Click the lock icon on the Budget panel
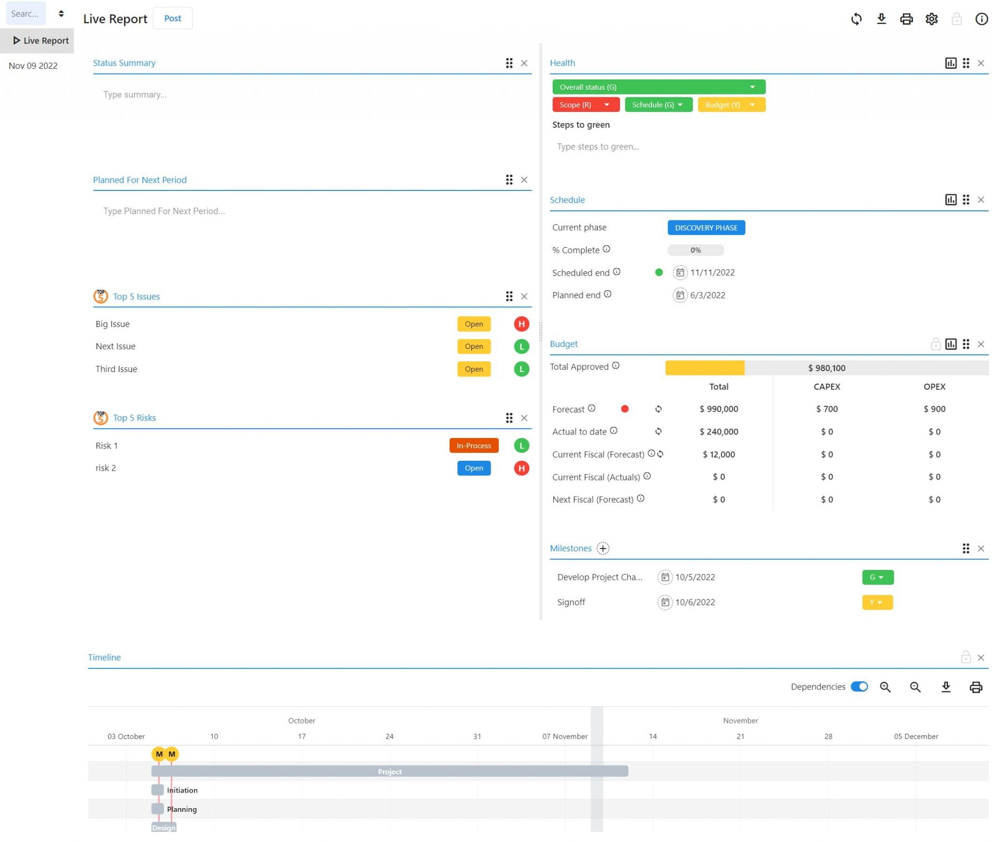The image size is (992, 843). pyautogui.click(x=935, y=343)
